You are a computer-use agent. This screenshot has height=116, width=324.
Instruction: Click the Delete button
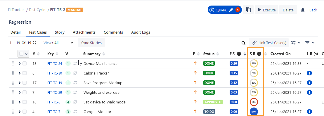(x=288, y=10)
